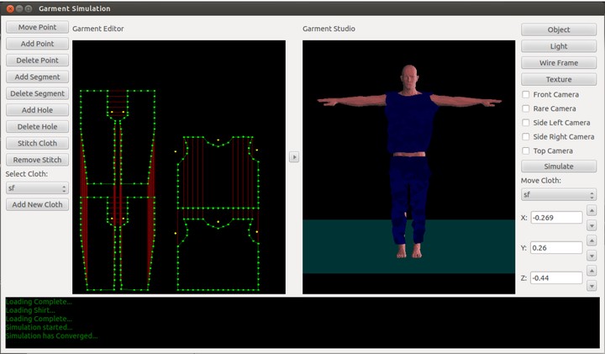Click the Delete Hole button
The width and height of the screenshot is (605, 354).
38,127
